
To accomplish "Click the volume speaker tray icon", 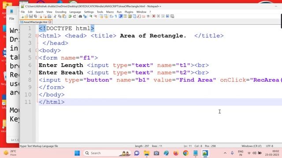I will point(254,153).
